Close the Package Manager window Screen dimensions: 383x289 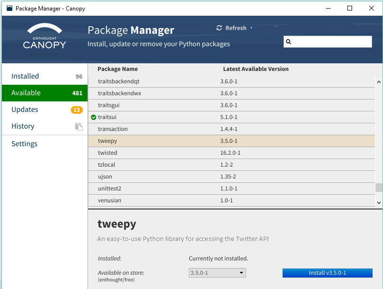tap(372, 8)
